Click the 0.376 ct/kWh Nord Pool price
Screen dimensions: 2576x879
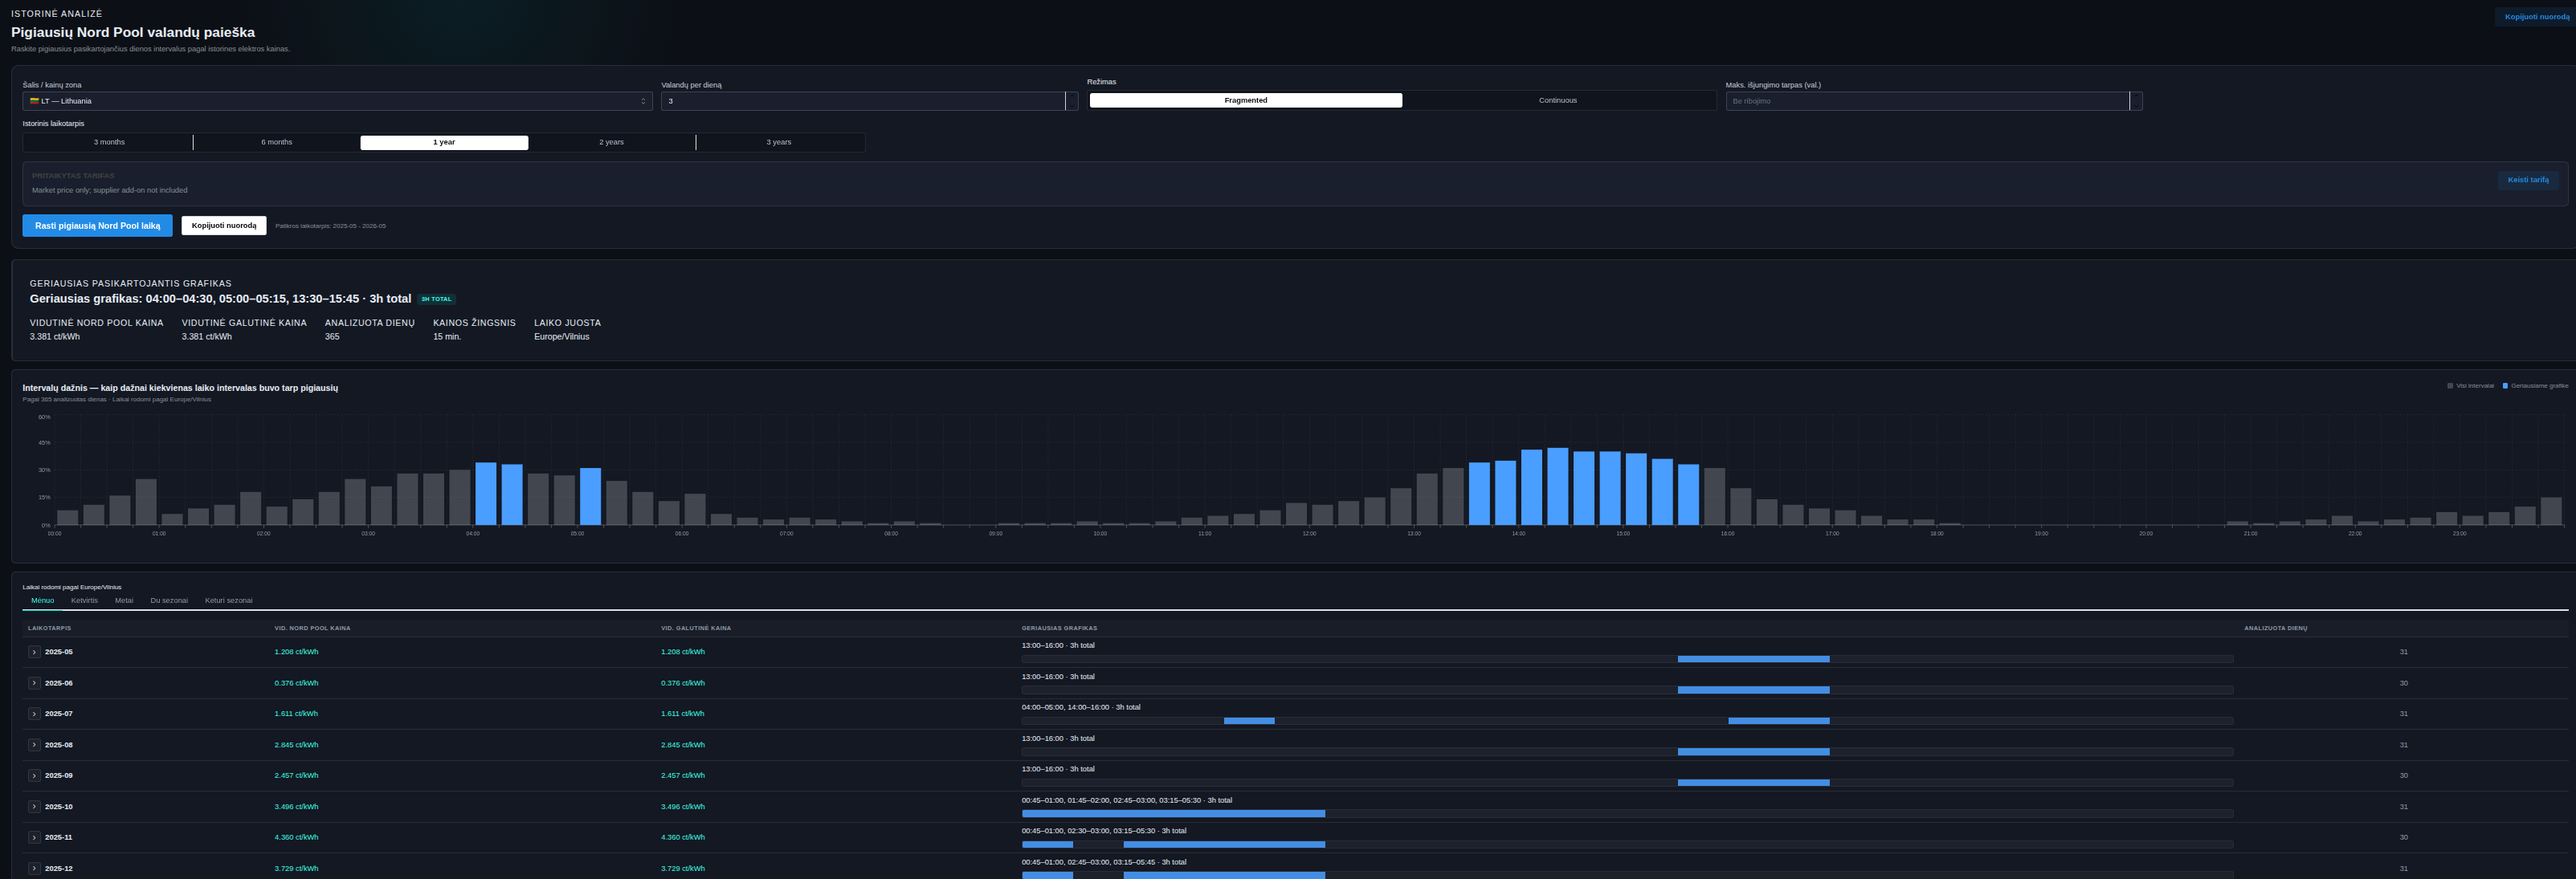click(x=296, y=683)
